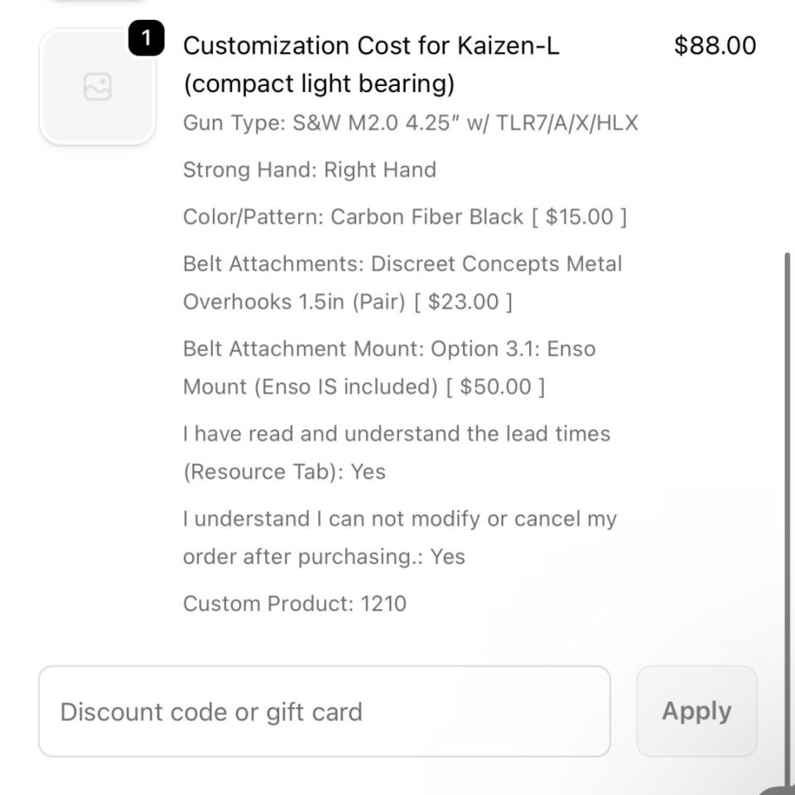Click the Customization Cost for Kaizen-L title

371,46
